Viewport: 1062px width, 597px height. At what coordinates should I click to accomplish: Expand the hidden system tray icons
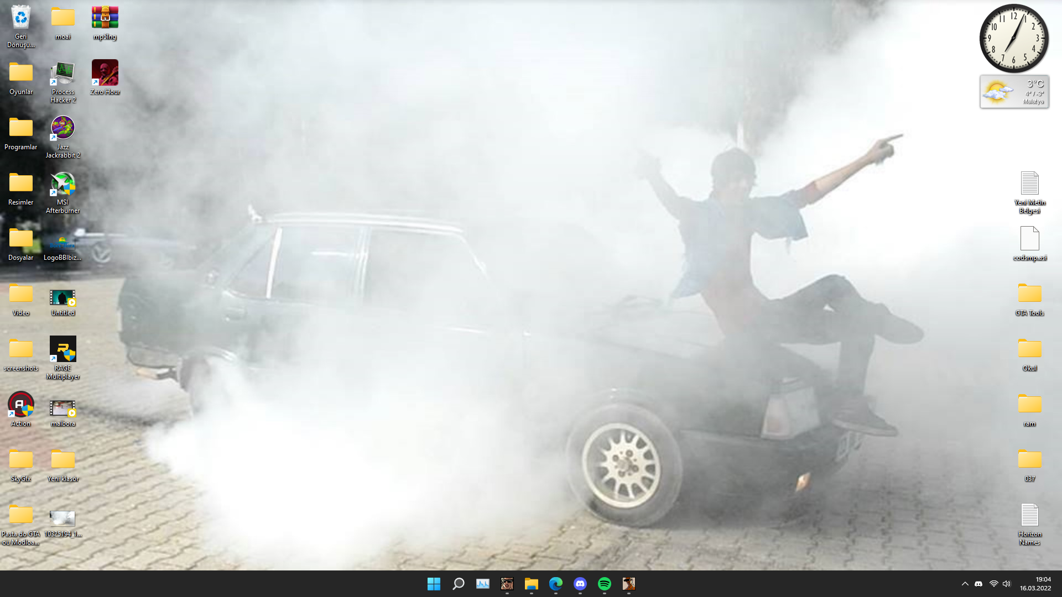tap(965, 584)
